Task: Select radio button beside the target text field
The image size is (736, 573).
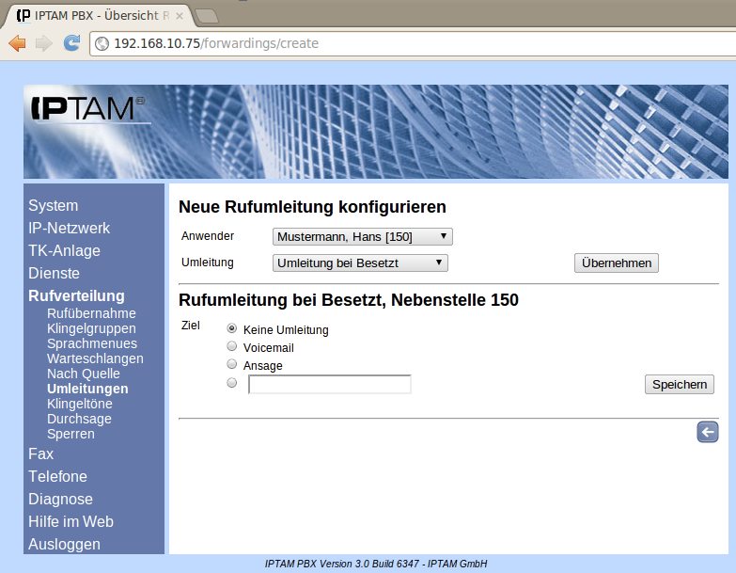Action: click(x=231, y=383)
